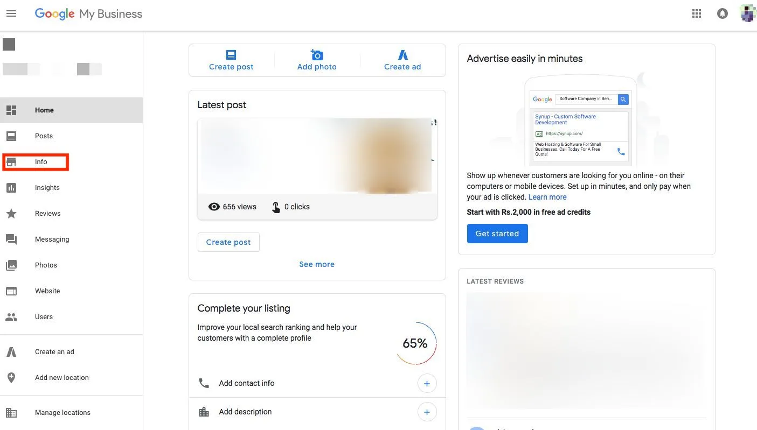Screen dimensions: 757x430
Task: Open Photos from the sidebar
Action: coord(71,265)
